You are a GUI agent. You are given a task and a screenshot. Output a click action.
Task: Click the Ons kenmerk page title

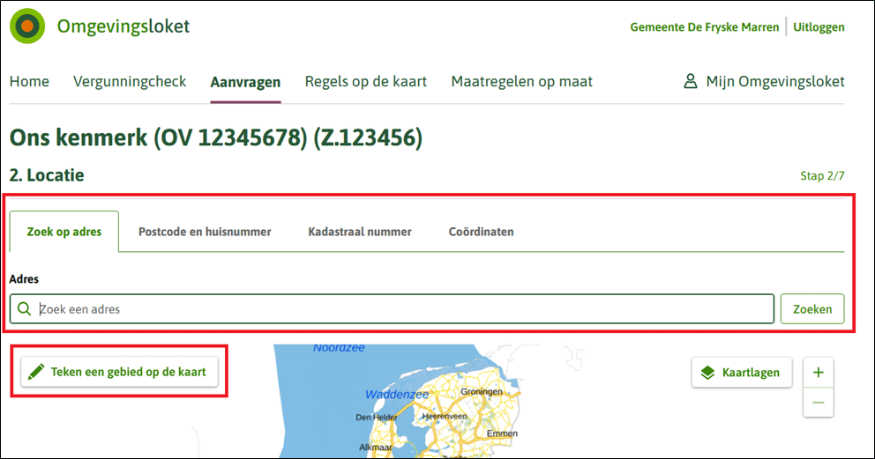click(216, 137)
